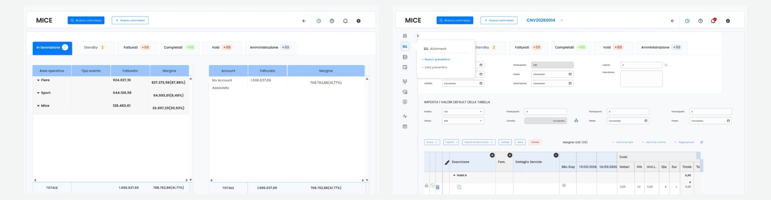Screen dimensions: 771x200
Task: Open the archive box icon atop the sidebar
Action: coord(405,36)
